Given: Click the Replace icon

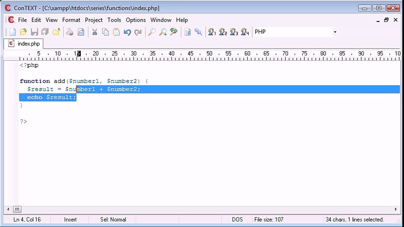Looking at the screenshot, I should pos(174,32).
